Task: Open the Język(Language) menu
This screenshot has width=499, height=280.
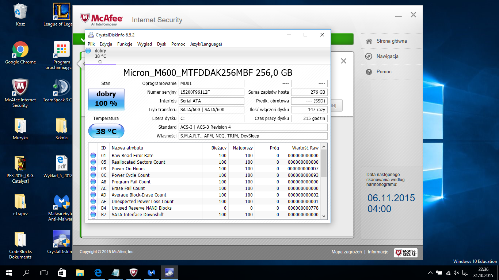Action: 206,44
